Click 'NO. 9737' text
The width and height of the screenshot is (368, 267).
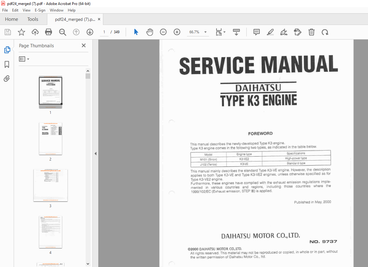click(324, 241)
